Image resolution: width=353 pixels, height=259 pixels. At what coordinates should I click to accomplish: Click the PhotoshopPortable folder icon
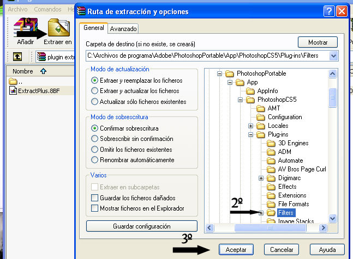point(230,73)
